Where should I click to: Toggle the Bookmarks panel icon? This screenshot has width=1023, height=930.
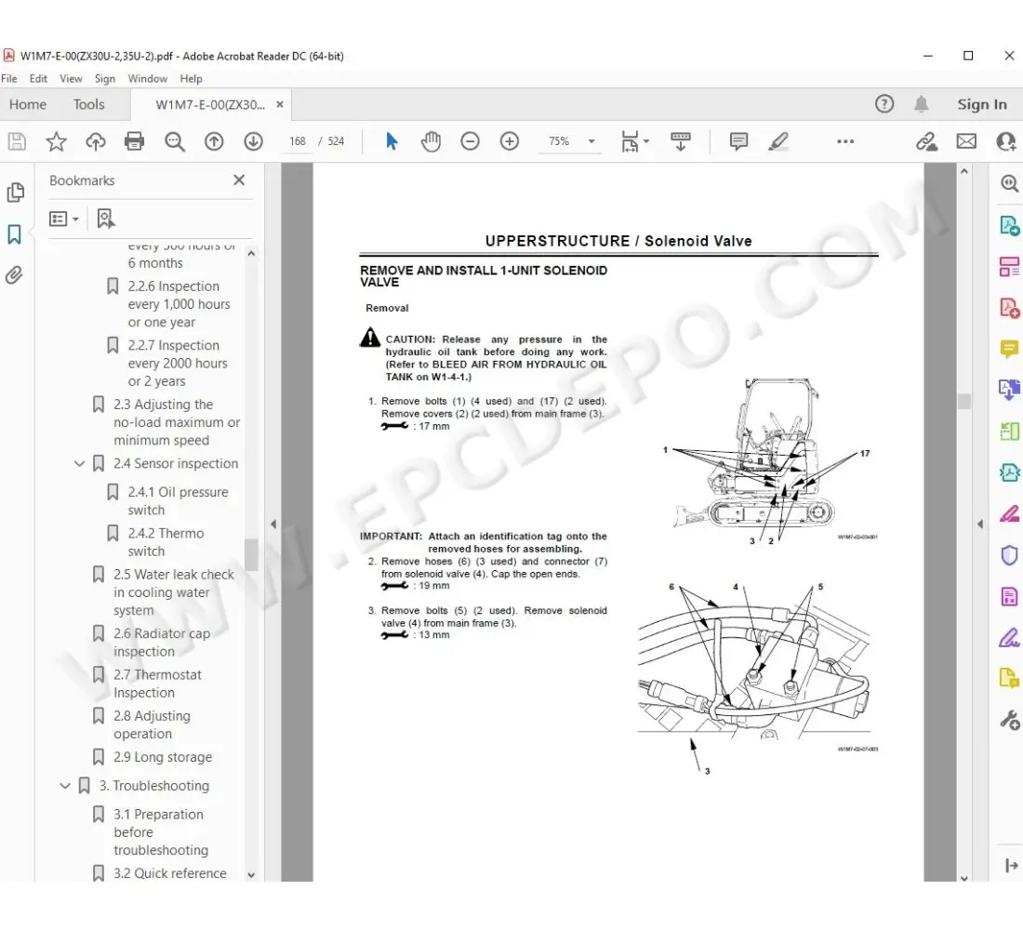pos(15,234)
